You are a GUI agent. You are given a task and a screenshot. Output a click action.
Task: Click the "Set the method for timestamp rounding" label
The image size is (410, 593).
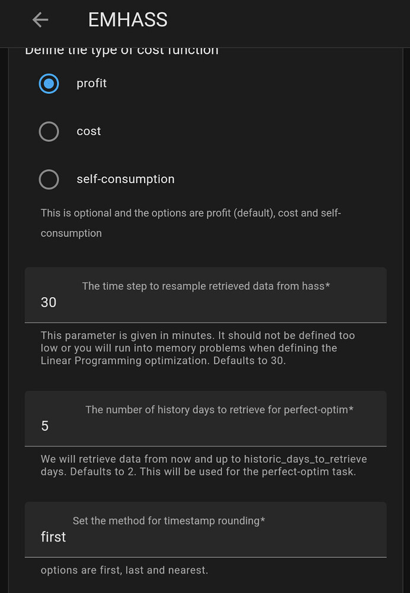coord(169,521)
